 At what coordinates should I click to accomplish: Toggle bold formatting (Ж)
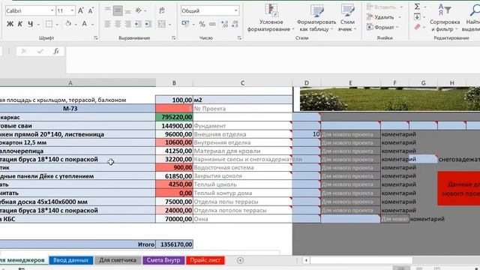tap(10, 24)
